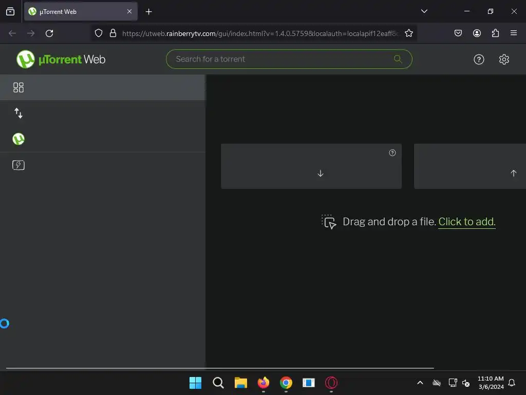Focus the 'Search for a torrent' field
Screen dimensions: 526x395
[x=289, y=59]
